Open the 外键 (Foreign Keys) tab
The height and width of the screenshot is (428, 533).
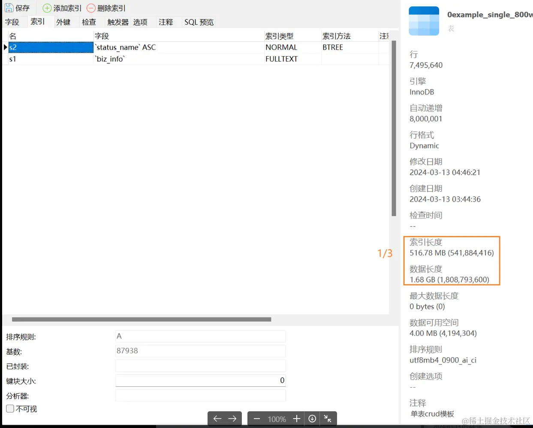tap(63, 22)
